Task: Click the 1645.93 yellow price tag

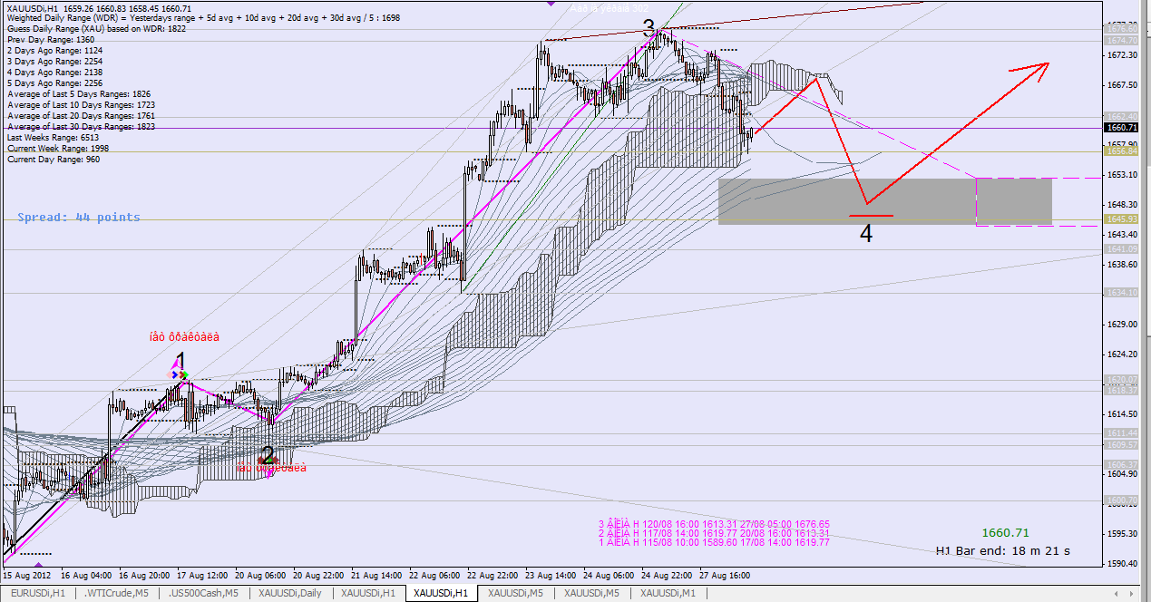Action: pos(1123,219)
